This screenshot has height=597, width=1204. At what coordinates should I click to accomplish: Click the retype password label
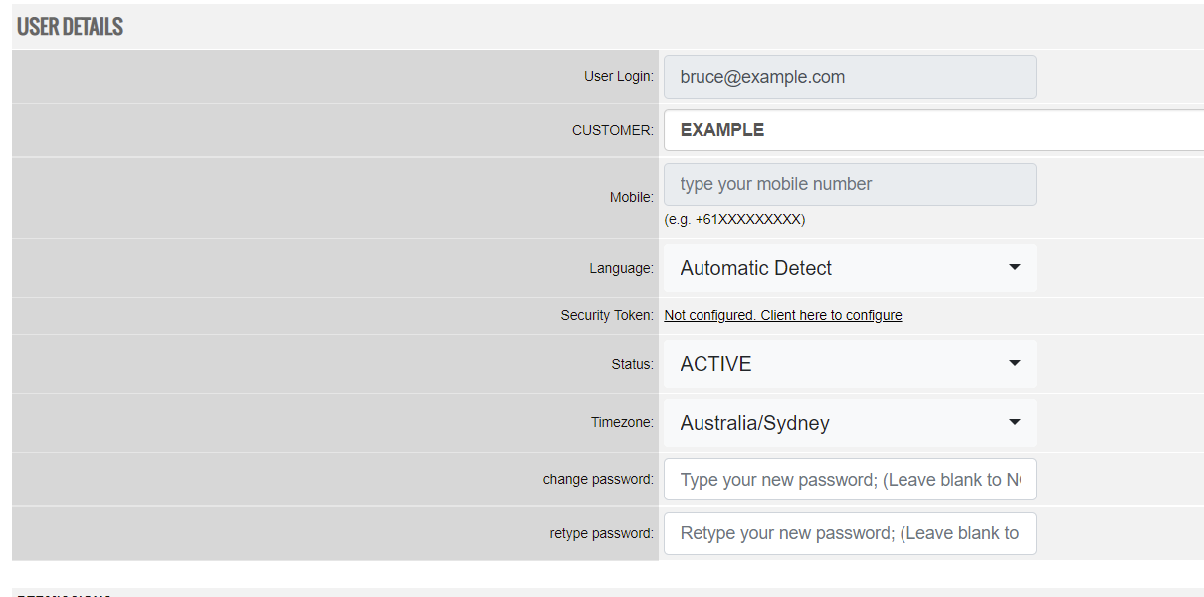(x=602, y=533)
